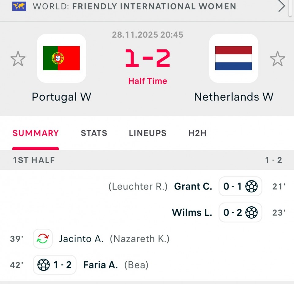Open goal scorer Grant C.
This screenshot has width=294, height=284.
(193, 186)
